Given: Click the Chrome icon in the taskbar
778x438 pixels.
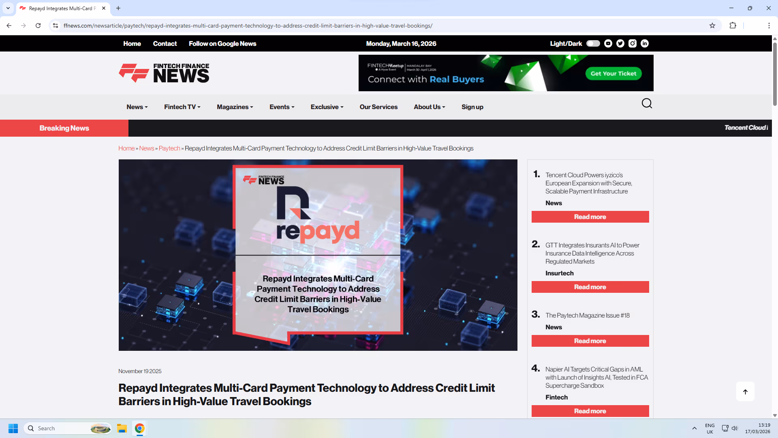Looking at the screenshot, I should 139,428.
